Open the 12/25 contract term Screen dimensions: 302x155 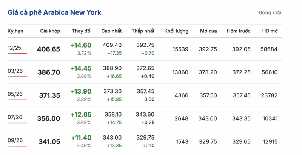click(x=15, y=48)
